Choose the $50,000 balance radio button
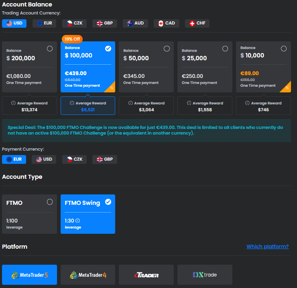 coord(167,49)
